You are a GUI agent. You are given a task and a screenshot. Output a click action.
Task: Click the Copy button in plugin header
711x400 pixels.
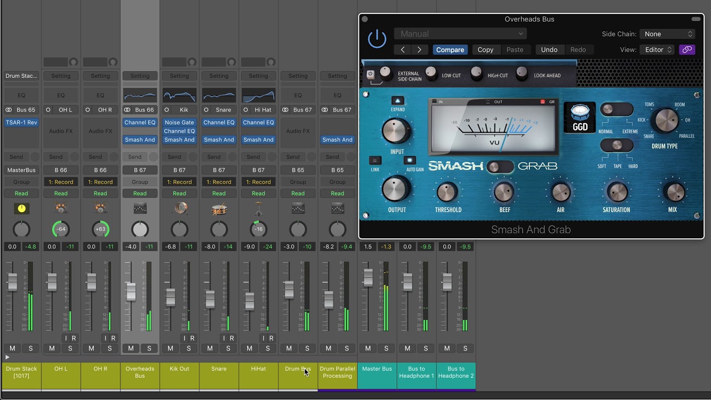(485, 50)
